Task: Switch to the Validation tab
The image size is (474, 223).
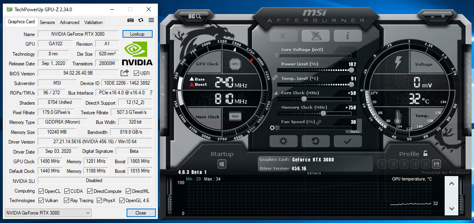Action: (x=94, y=22)
